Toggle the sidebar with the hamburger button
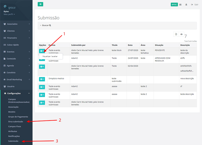The image size is (202, 145). [40, 4]
